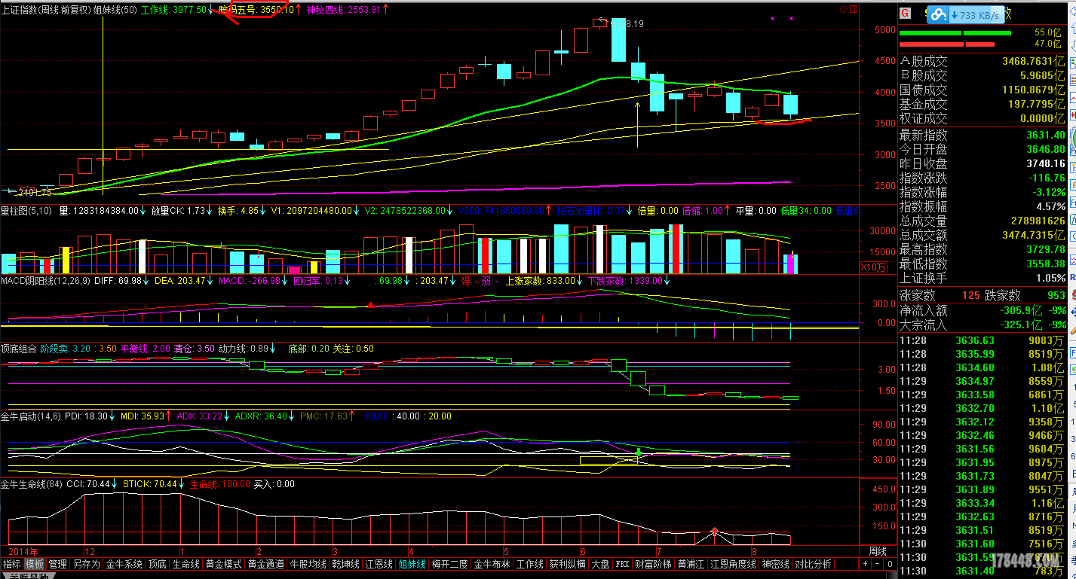Open the 指标 tab
The width and height of the screenshot is (1076, 579).
(12, 563)
